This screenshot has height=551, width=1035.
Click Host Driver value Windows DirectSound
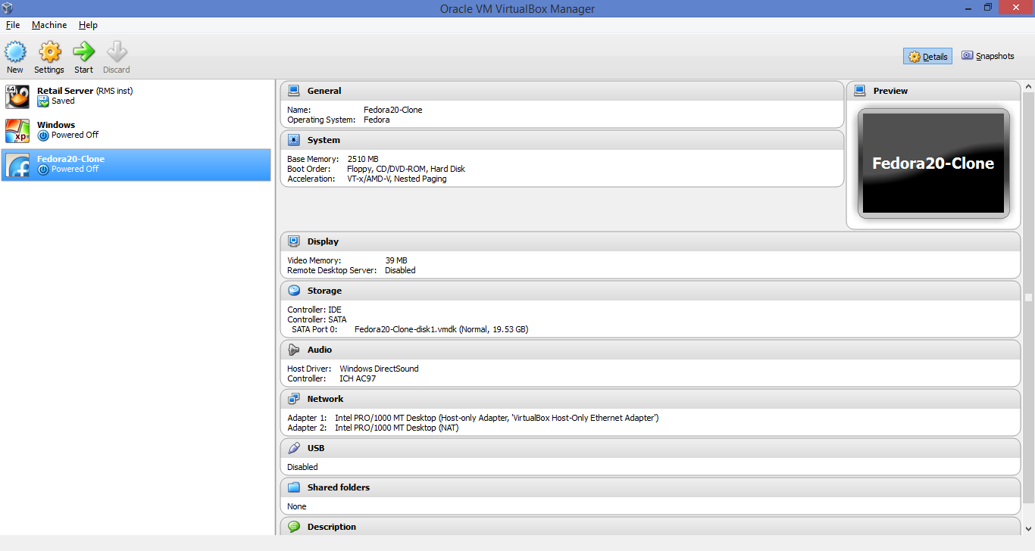pyautogui.click(x=379, y=369)
